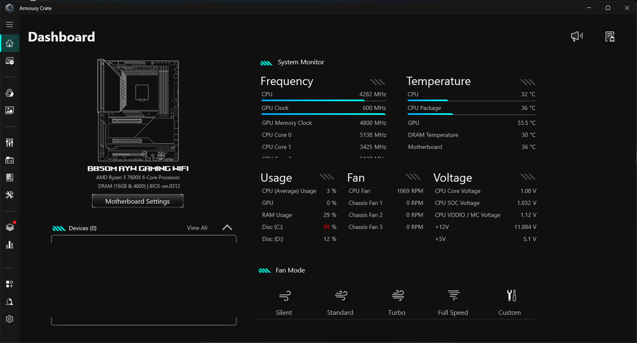637x343 pixels.
Task: Click the CPU frequency progress bar
Action: (x=324, y=100)
